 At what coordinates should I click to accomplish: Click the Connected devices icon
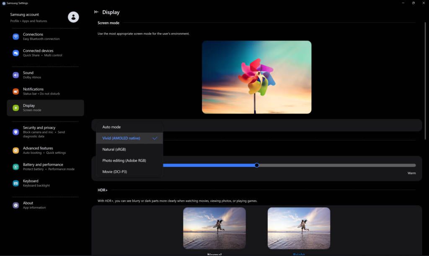coord(16,53)
